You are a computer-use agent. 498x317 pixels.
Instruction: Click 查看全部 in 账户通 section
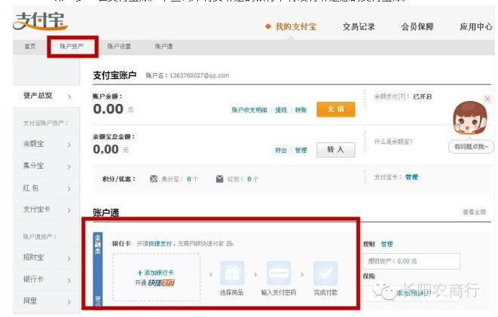474,212
